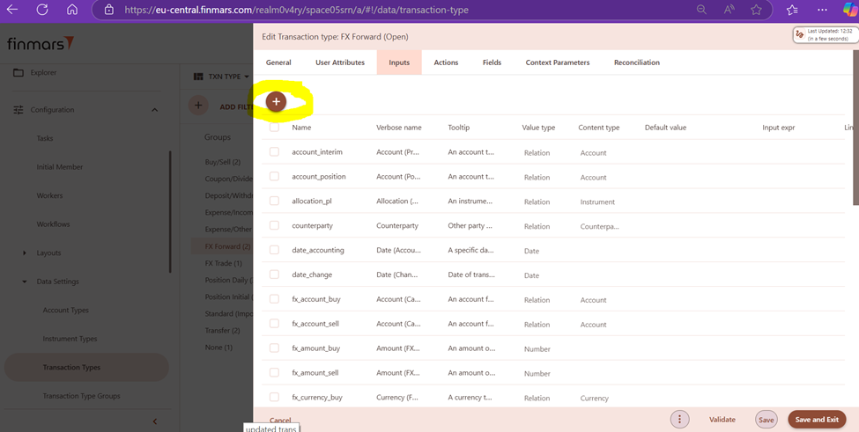Click the Default value column header
859x432 pixels.
(x=665, y=128)
